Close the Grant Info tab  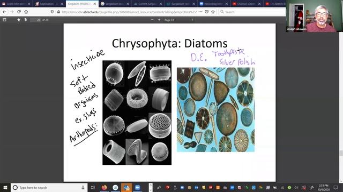[29, 4]
